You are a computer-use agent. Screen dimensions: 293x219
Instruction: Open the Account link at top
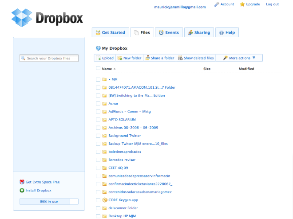(x=224, y=4)
